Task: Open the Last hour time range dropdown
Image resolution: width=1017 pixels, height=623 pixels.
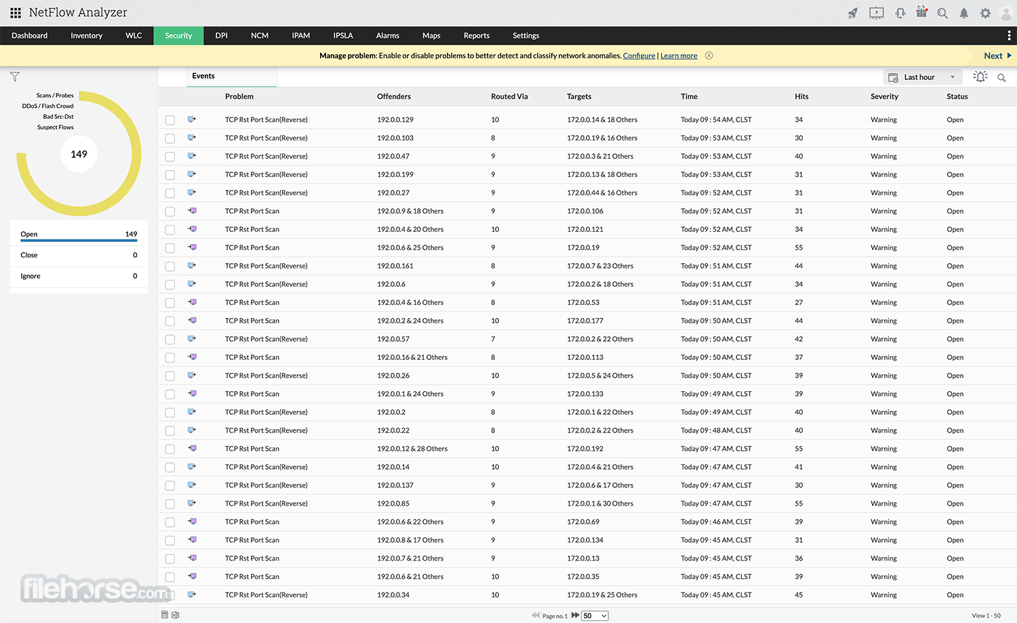Action: pyautogui.click(x=922, y=77)
